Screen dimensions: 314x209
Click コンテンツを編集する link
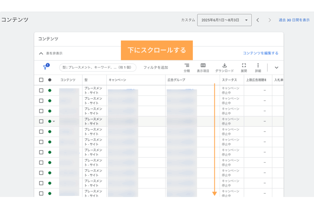click(261, 53)
